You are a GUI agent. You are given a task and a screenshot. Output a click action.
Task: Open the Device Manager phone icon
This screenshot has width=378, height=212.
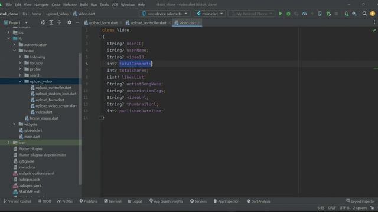coord(347,14)
